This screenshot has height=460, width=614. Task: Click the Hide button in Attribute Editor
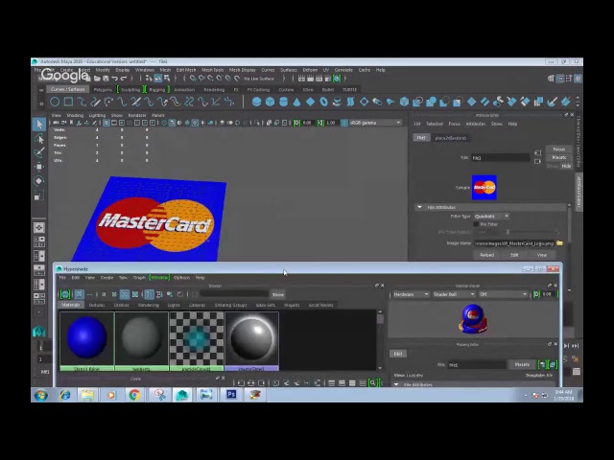pos(566,166)
